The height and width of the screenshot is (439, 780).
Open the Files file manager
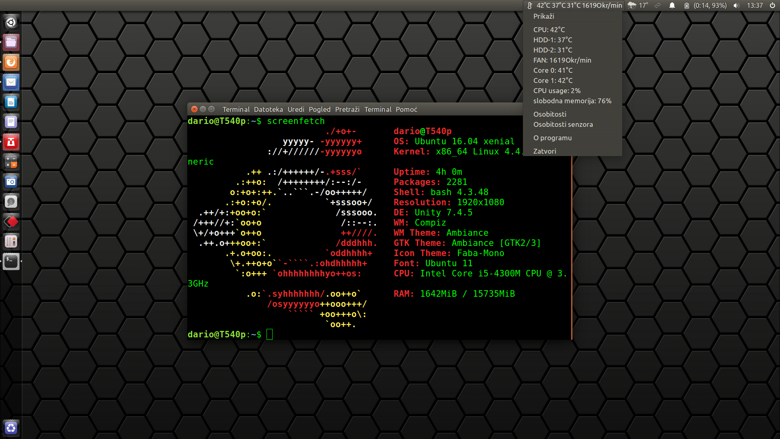11,42
